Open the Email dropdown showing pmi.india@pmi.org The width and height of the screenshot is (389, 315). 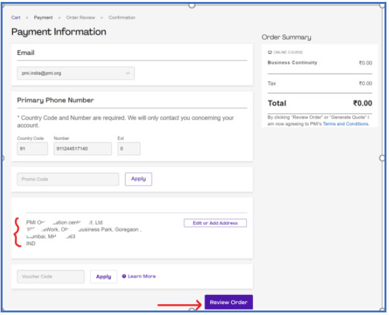pos(76,73)
